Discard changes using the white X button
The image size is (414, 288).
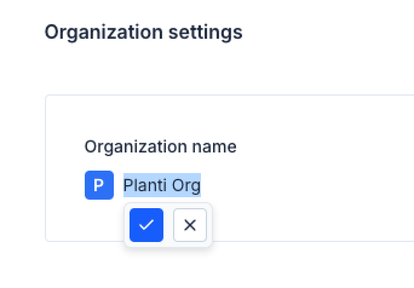tap(190, 225)
